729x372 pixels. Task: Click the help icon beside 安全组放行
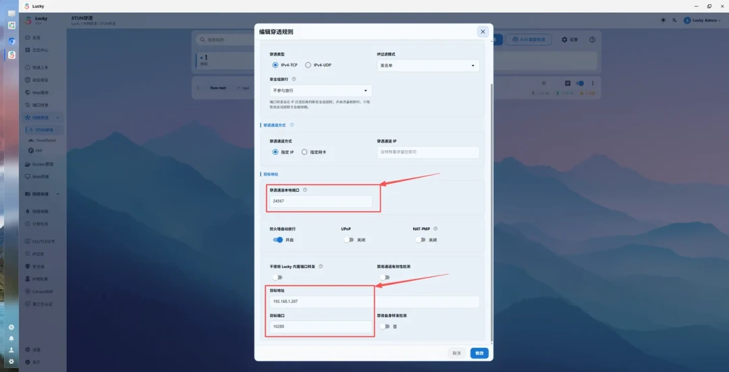coord(294,79)
